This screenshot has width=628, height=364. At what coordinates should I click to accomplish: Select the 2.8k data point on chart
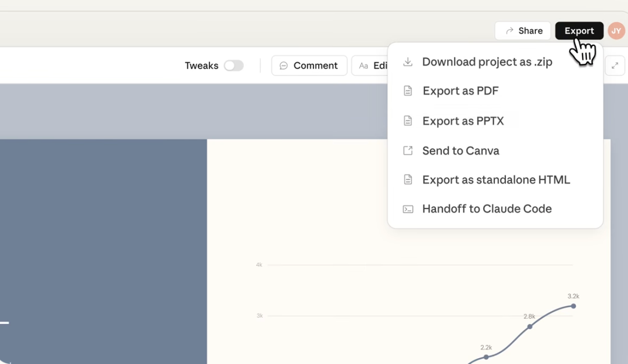coord(530,326)
